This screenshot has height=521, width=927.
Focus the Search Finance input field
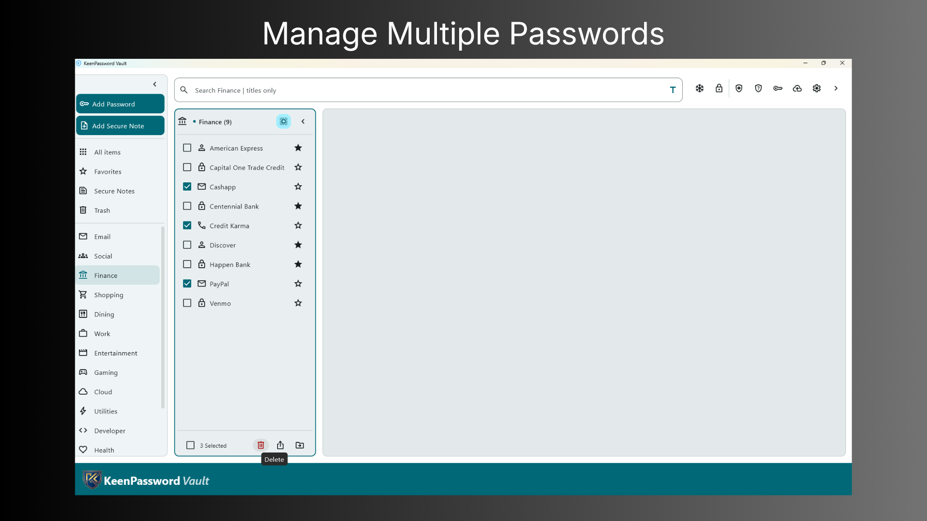(x=428, y=90)
